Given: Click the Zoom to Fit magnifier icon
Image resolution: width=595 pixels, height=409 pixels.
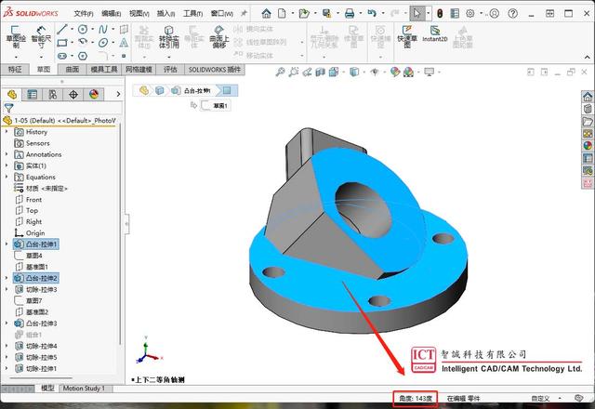Looking at the screenshot, I should point(280,72).
